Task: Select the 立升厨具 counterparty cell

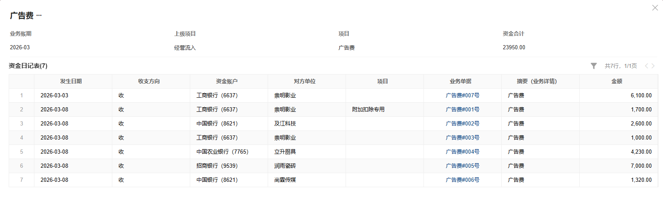Action: pos(307,152)
